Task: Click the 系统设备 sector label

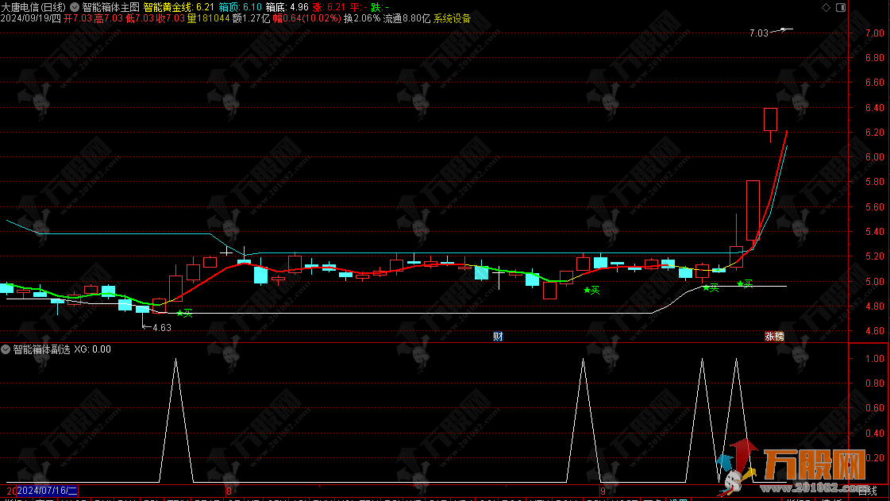Action: click(x=453, y=19)
